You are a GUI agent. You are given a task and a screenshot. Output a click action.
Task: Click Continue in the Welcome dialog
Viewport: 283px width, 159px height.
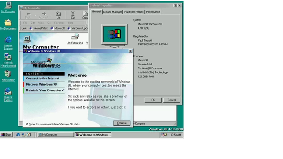click(122, 123)
